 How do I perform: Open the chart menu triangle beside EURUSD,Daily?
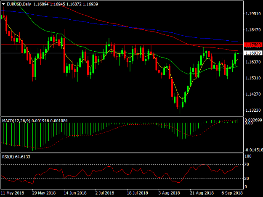(3, 4)
